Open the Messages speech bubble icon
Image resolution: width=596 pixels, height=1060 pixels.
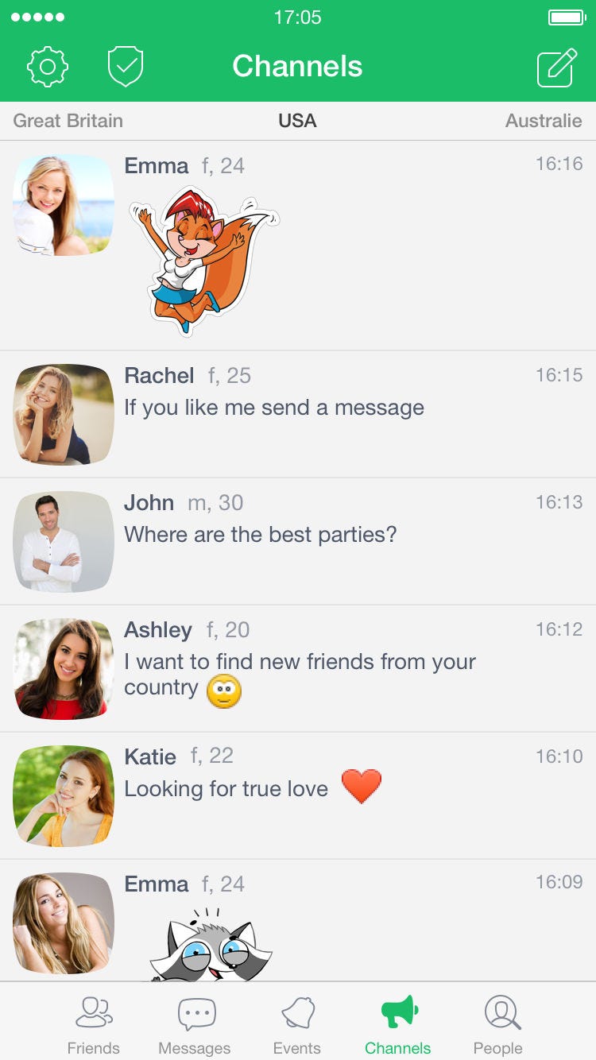click(x=195, y=1014)
